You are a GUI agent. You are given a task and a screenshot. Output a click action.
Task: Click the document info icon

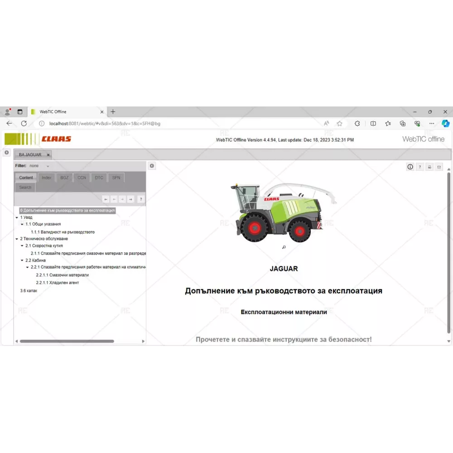(410, 167)
